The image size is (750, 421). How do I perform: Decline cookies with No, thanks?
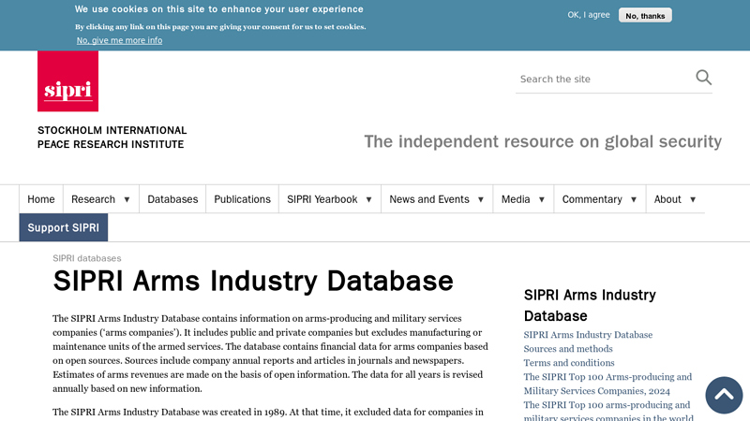click(645, 15)
